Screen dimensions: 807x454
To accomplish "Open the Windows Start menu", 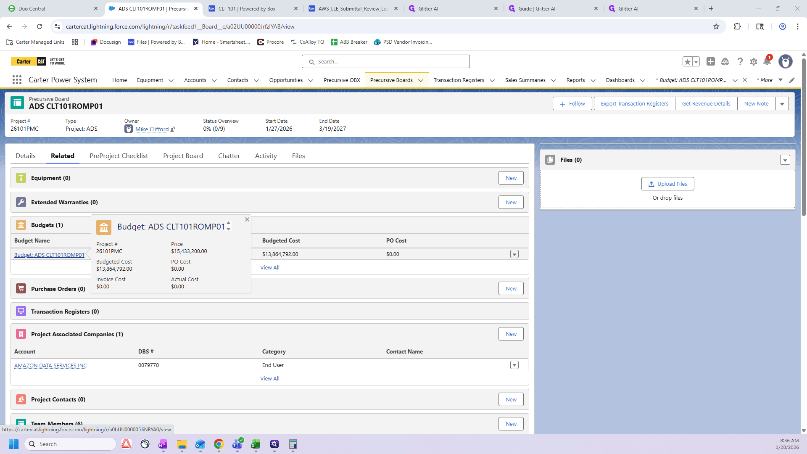I will (14, 444).
